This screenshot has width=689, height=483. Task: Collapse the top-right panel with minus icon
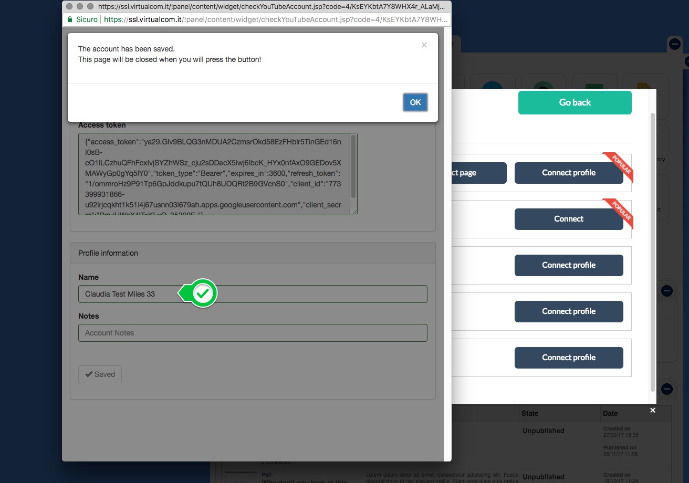tap(674, 45)
